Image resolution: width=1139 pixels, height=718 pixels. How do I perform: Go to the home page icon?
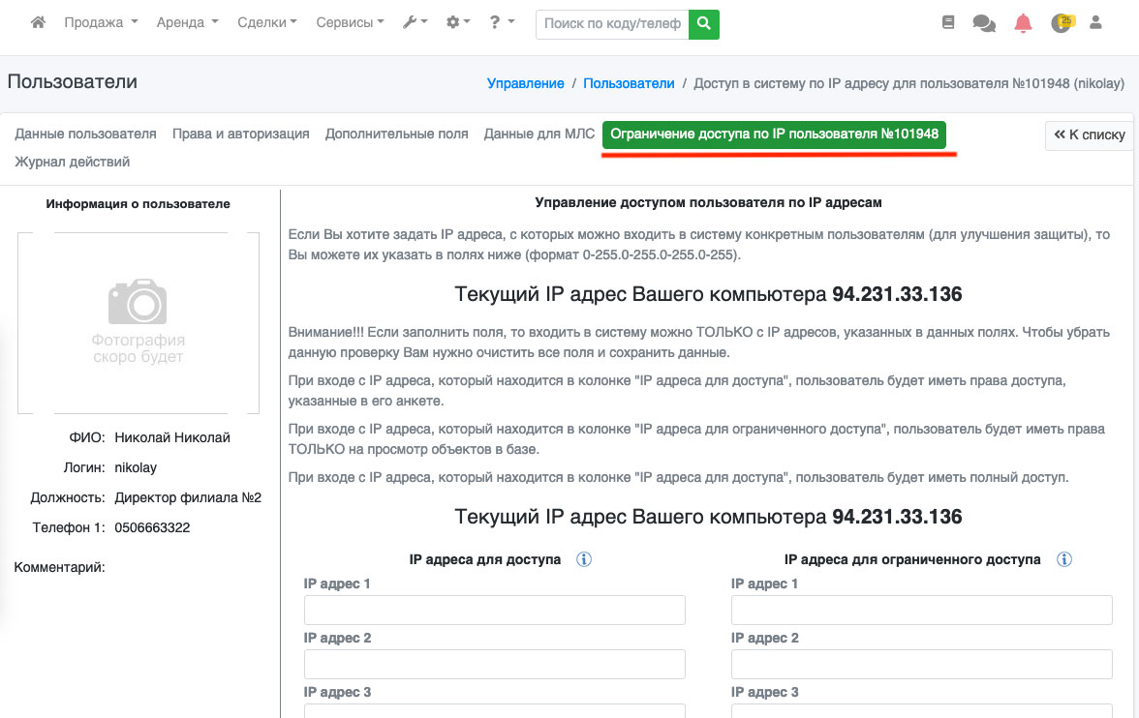tap(39, 22)
